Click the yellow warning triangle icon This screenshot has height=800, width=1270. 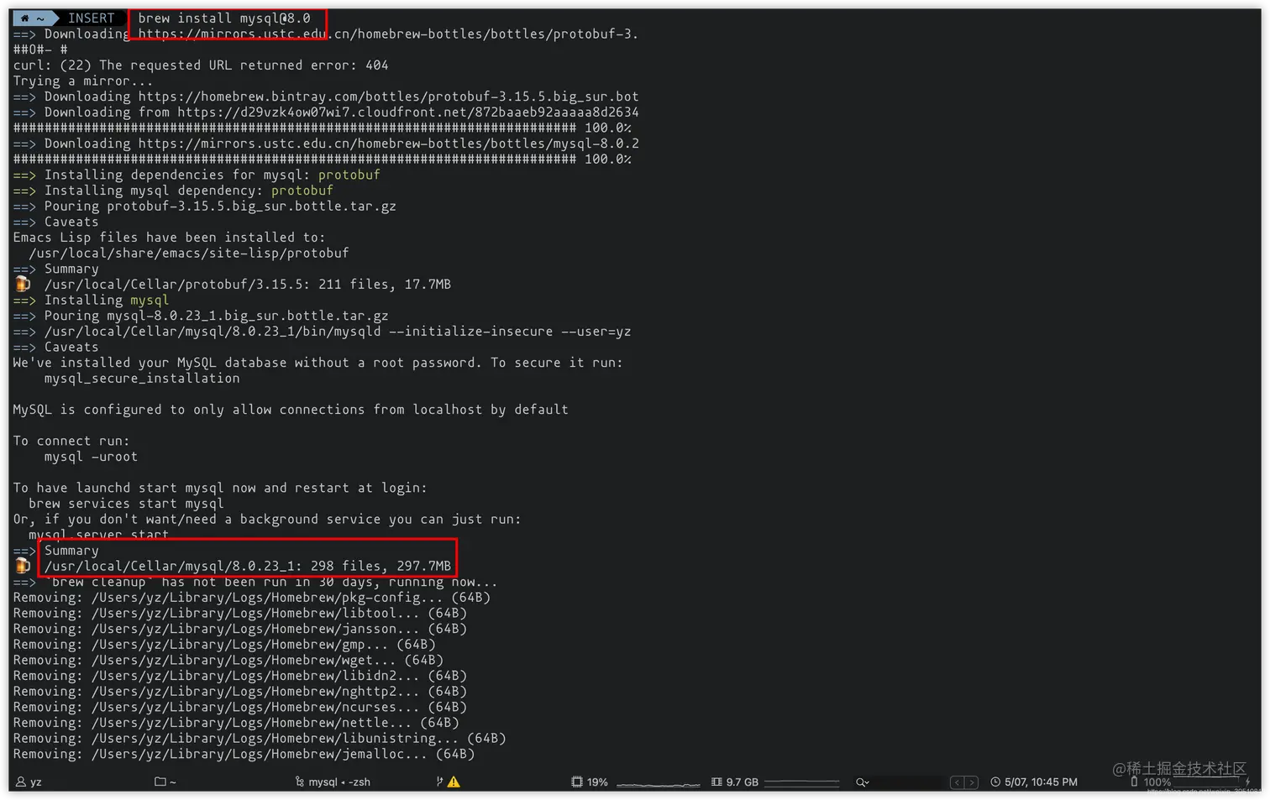point(454,782)
